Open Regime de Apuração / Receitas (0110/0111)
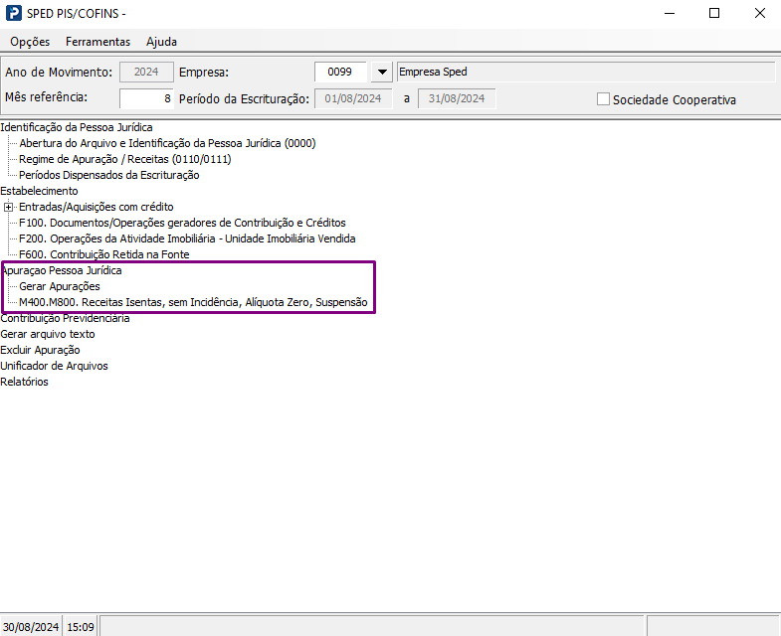 tap(125, 159)
